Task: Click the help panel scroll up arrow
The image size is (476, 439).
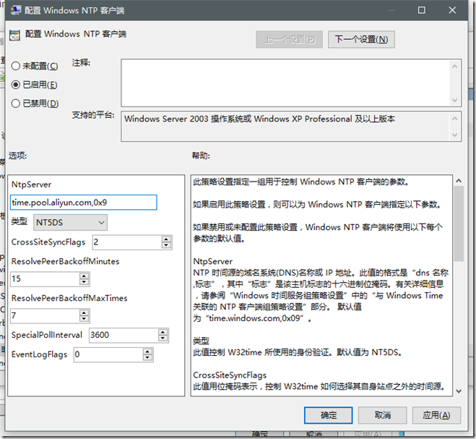Action: (459, 181)
